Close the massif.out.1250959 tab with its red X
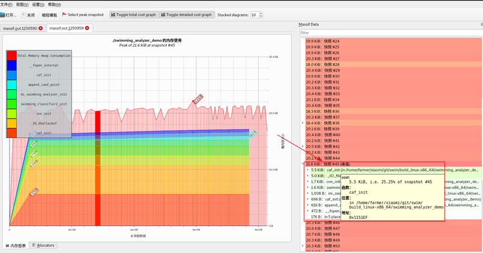483x253 pixels. 87,28
